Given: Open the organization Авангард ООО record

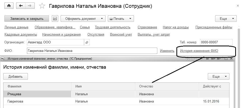Looking at the screenshot, I should pyautogui.click(x=87, y=42).
